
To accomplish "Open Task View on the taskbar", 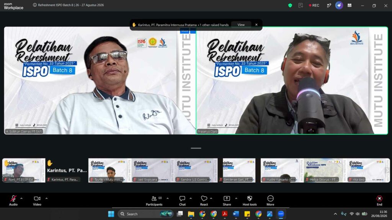I will tap(180, 214).
